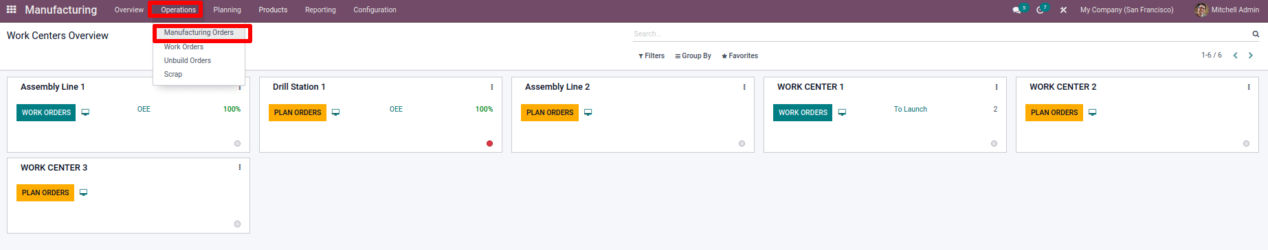Open the activities clock icon

coord(1040,10)
